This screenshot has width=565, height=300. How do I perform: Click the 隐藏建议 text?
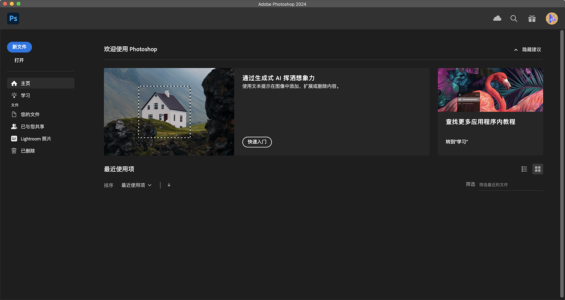click(x=531, y=50)
